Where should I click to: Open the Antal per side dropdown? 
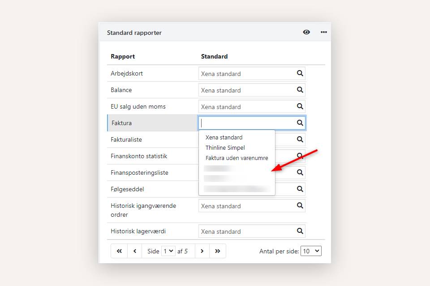coord(311,251)
